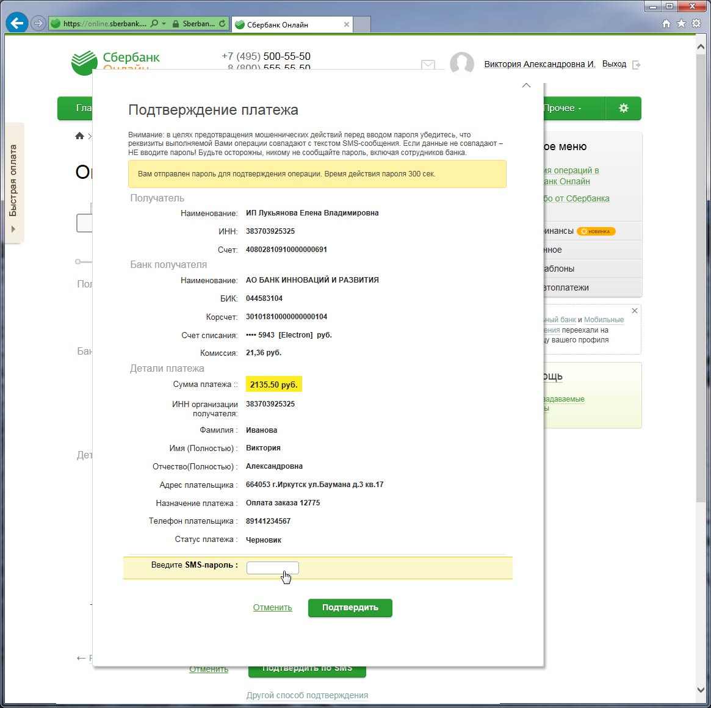Click the Выход logout link

pos(614,64)
